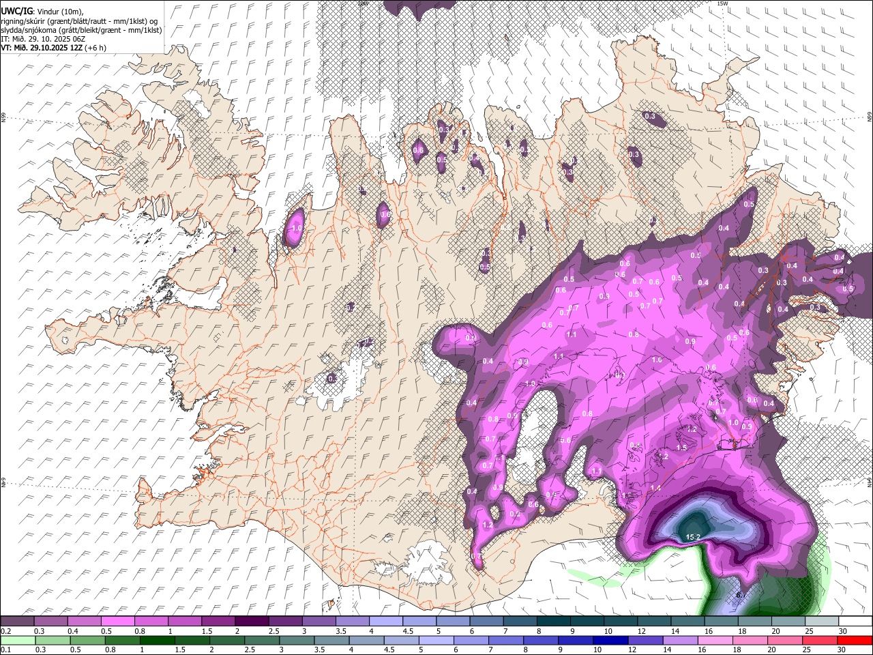Click the "IT: Mið. 29. 10. 2025 06Z" line
Image resolution: width=873 pixels, height=655 pixels.
(x=43, y=39)
